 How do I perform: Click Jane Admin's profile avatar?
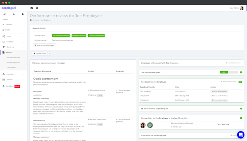pyautogui.click(x=242, y=8)
